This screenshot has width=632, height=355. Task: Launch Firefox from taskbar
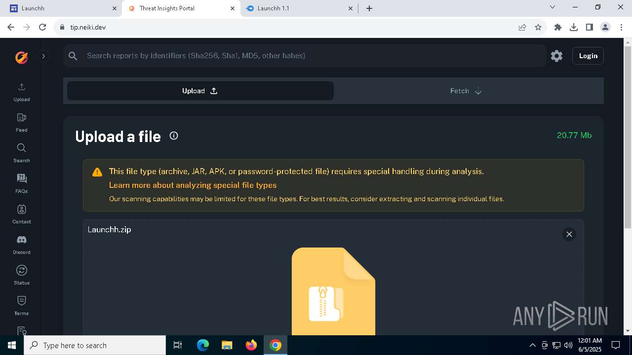tap(251, 345)
